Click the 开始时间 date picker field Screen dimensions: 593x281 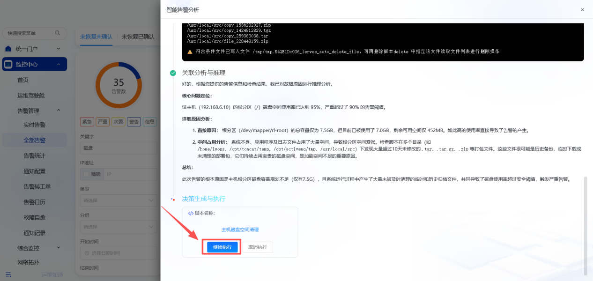click(x=119, y=253)
